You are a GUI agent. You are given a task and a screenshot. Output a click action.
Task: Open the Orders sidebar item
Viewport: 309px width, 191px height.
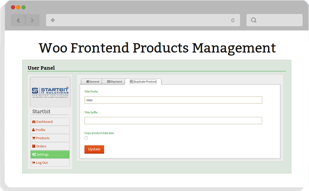pyautogui.click(x=50, y=146)
